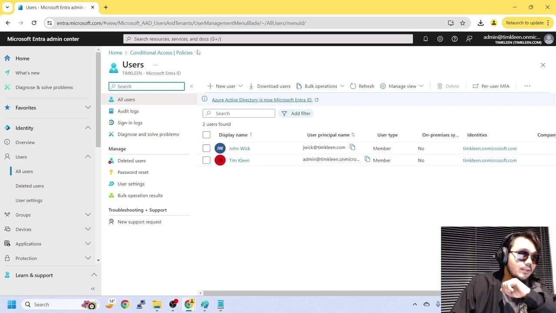Open Windows Start menu
Viewport: 556px width, 313px height.
coord(12,304)
